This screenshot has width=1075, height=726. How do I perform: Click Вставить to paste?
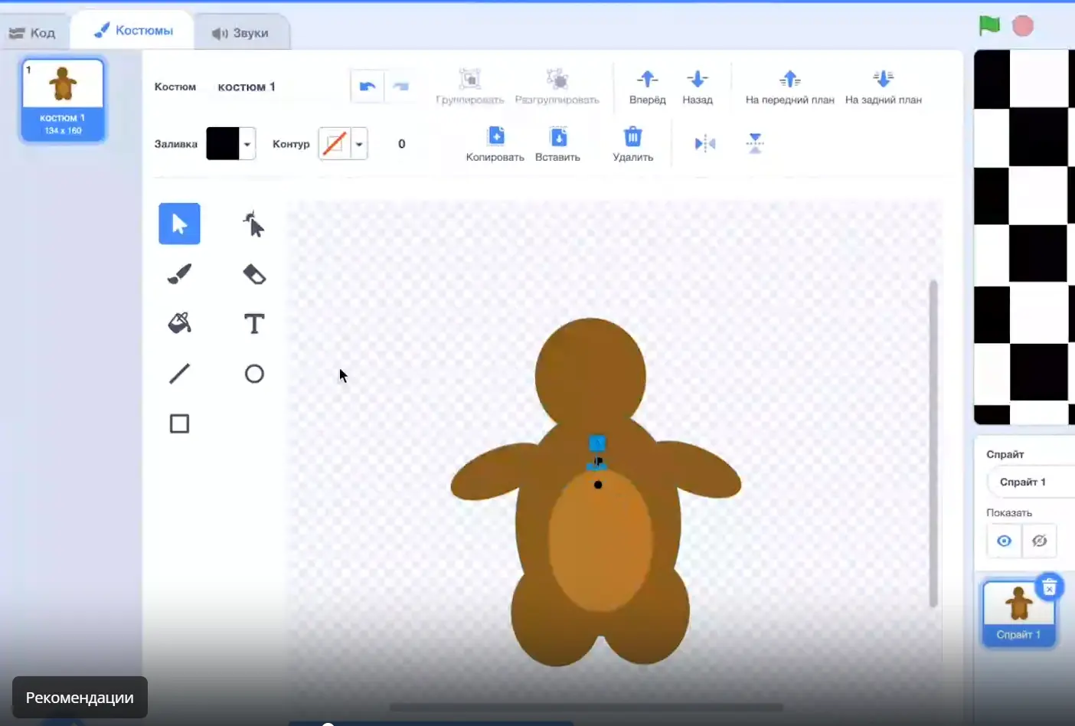[557, 145]
